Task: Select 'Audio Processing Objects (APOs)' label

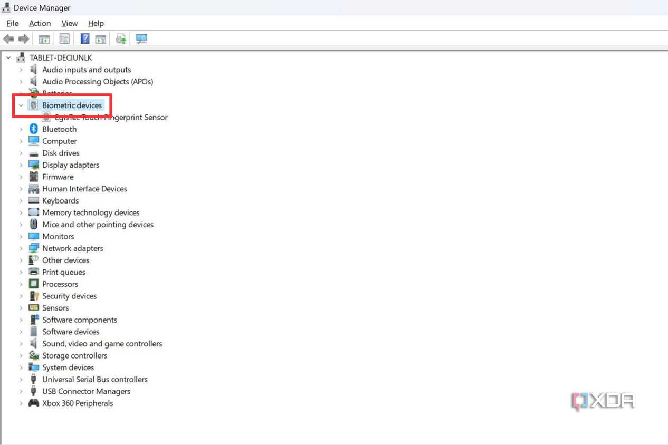Action: [x=98, y=81]
